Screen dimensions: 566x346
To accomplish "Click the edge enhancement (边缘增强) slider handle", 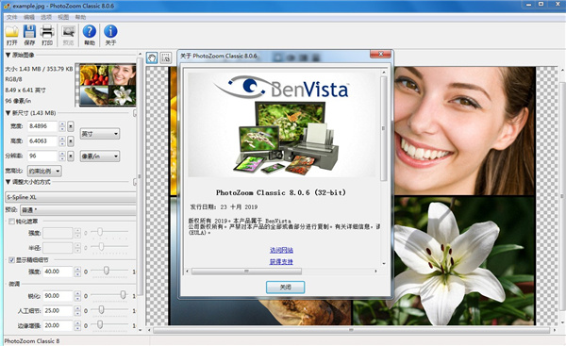I will [x=100, y=324].
